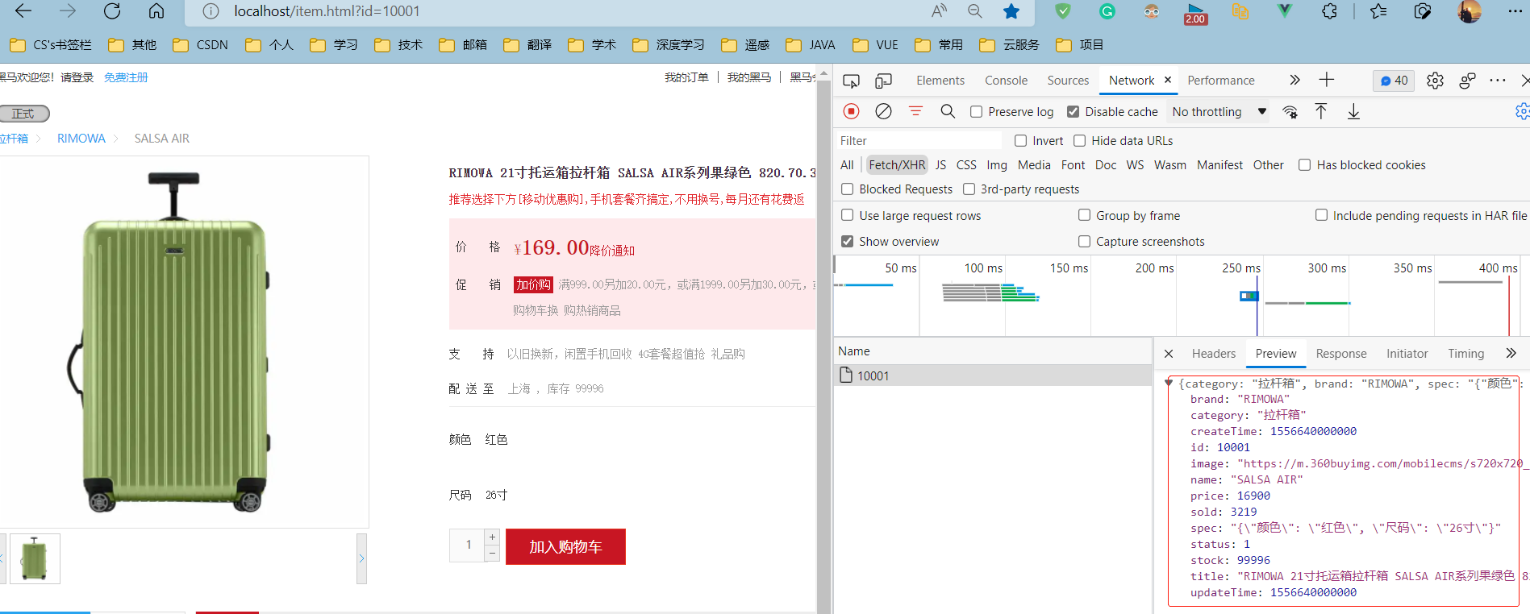The image size is (1530, 614).
Task: Select the 10001 request row
Action: [992, 375]
